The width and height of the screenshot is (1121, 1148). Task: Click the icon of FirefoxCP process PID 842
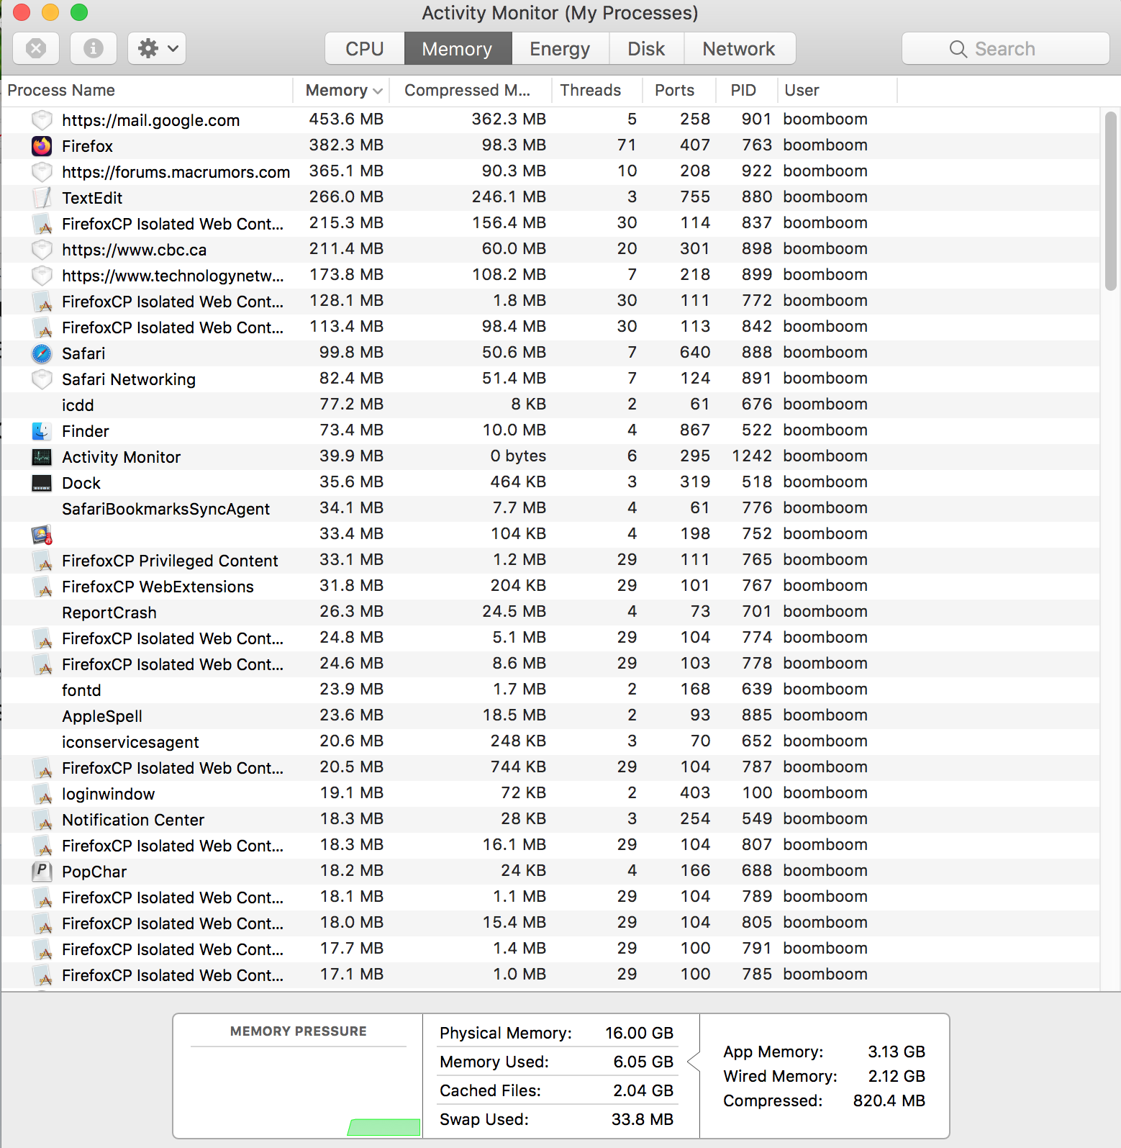click(x=42, y=327)
